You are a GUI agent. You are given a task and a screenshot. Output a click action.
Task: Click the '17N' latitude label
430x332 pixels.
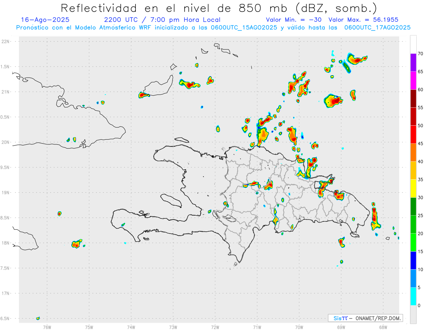[6, 293]
